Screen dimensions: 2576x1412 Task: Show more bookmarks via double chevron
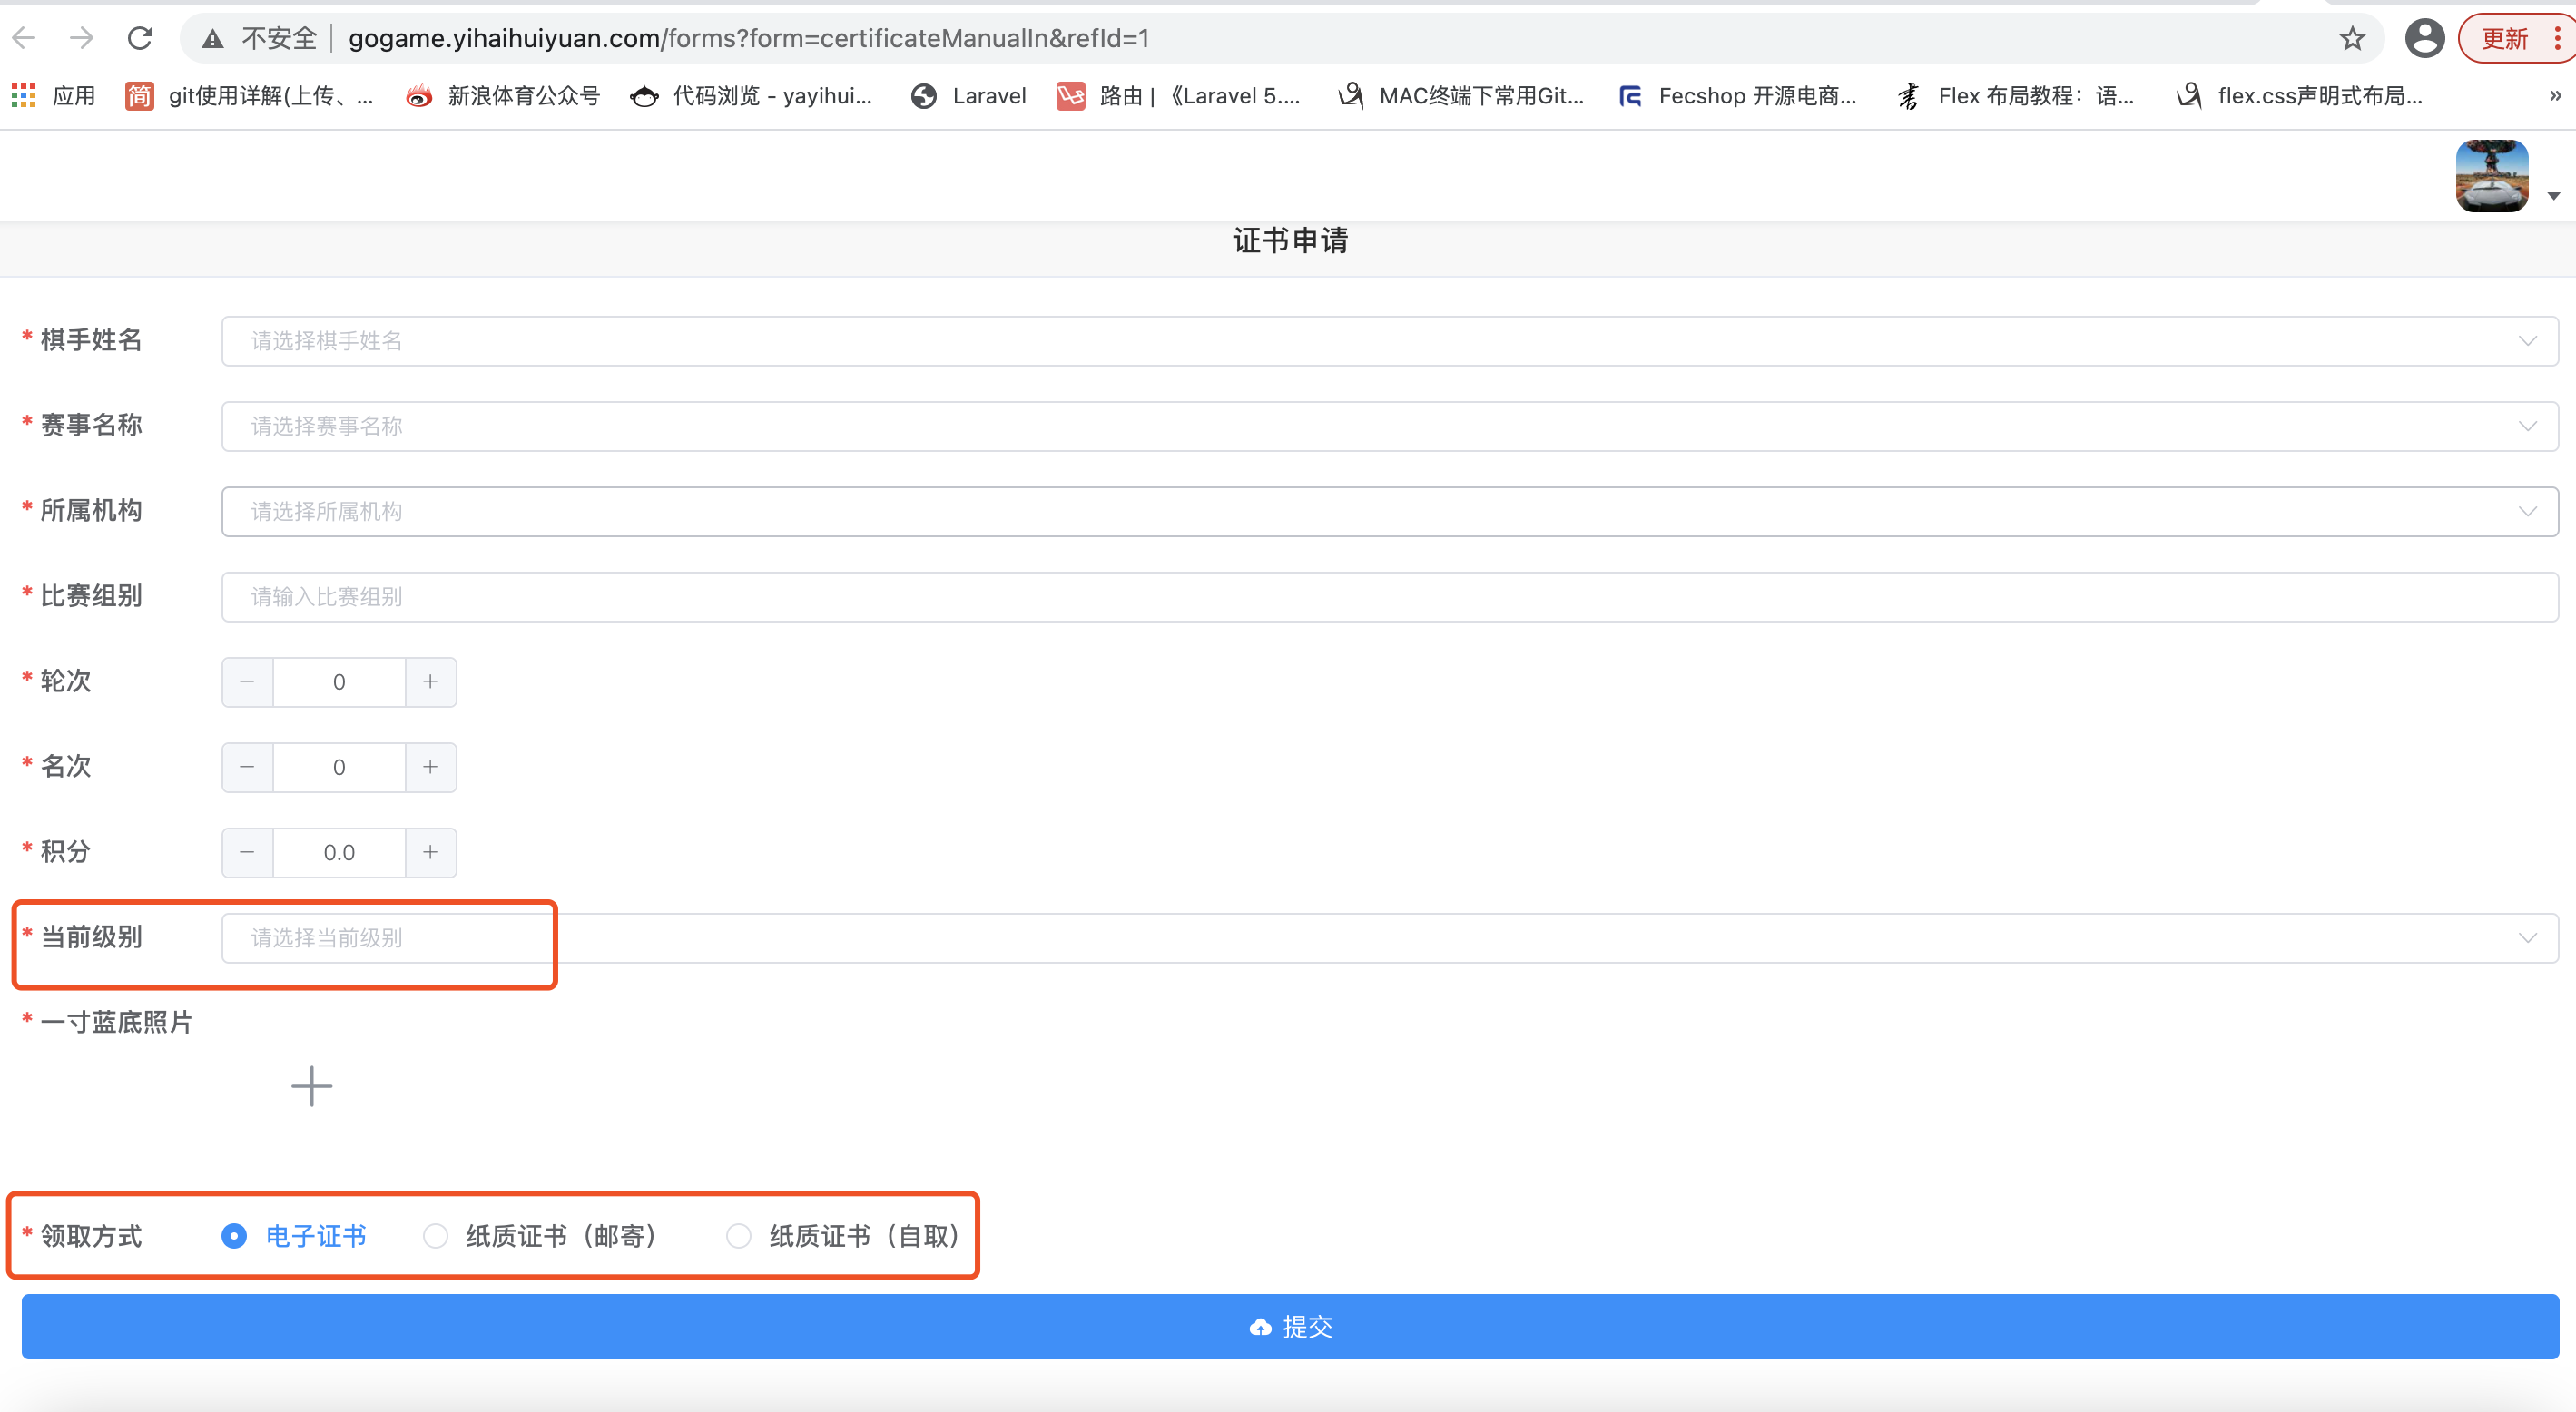coord(2555,96)
